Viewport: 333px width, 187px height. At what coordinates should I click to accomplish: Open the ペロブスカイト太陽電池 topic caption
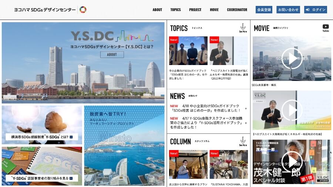click(229, 74)
